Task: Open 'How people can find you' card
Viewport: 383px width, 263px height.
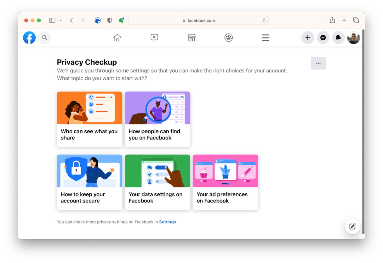Action: point(157,119)
